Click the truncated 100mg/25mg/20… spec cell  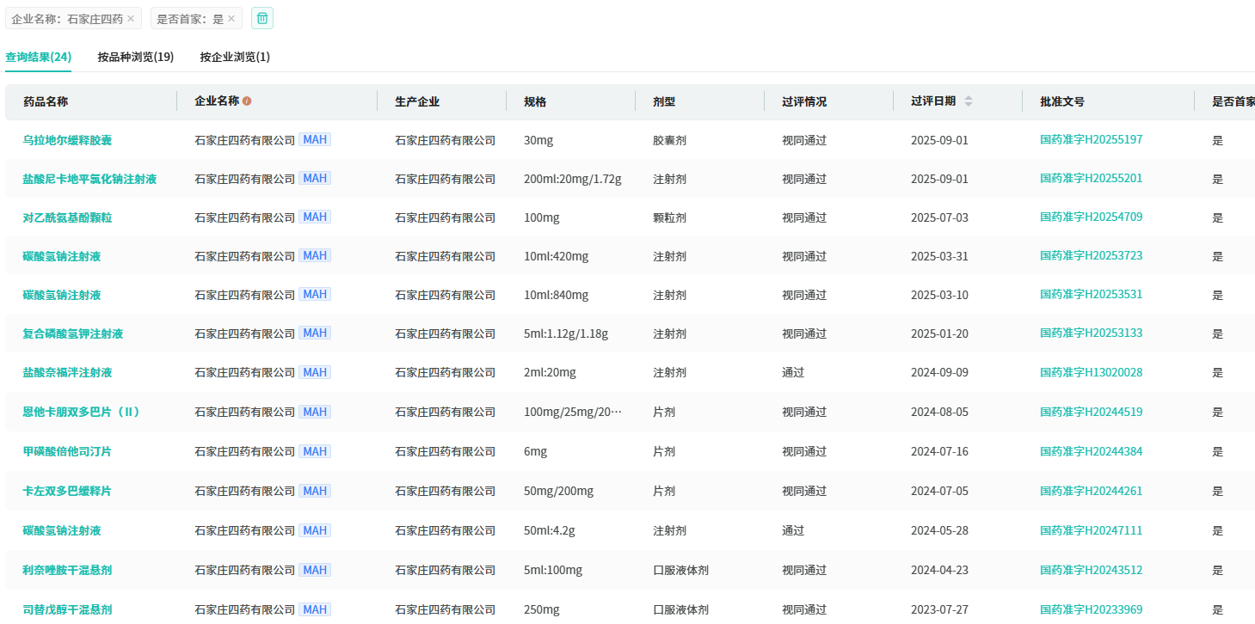click(572, 412)
